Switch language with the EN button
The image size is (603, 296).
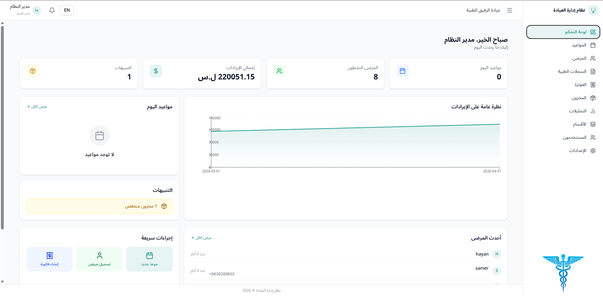(67, 10)
